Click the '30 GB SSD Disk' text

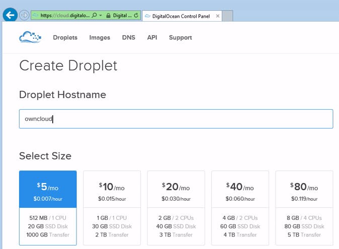point(112,226)
